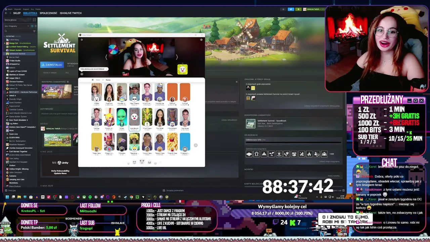The height and width of the screenshot is (242, 430).
Task: Dismiss the 'Take photos and record videos' tooltip
Action: (107, 69)
